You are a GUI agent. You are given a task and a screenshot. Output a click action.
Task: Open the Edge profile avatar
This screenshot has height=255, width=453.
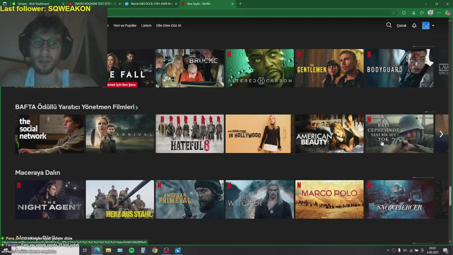pos(430,13)
